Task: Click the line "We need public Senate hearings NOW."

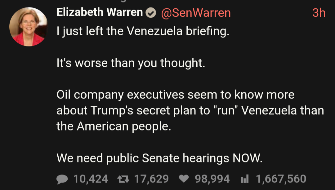Action: pos(159,158)
